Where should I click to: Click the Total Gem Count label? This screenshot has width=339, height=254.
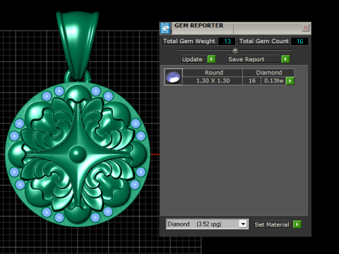point(264,41)
